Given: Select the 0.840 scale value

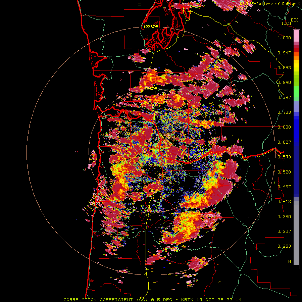Looking at the screenshot, I should click(284, 83).
